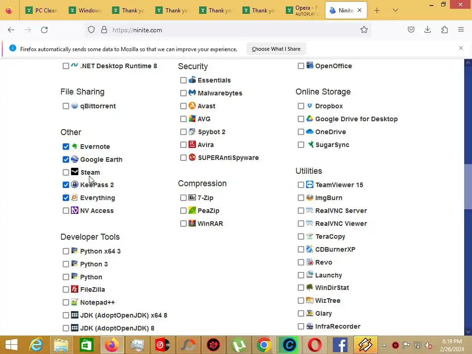The width and height of the screenshot is (472, 354).
Task: Click the ninite.com address bar
Action: 229,30
